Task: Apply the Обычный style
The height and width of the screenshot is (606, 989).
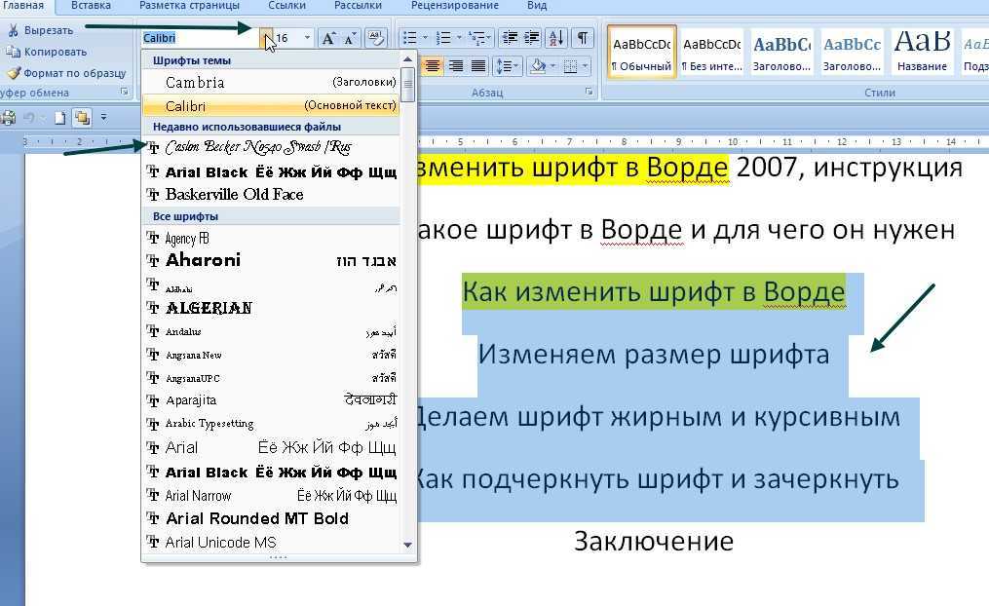Action: click(x=642, y=52)
